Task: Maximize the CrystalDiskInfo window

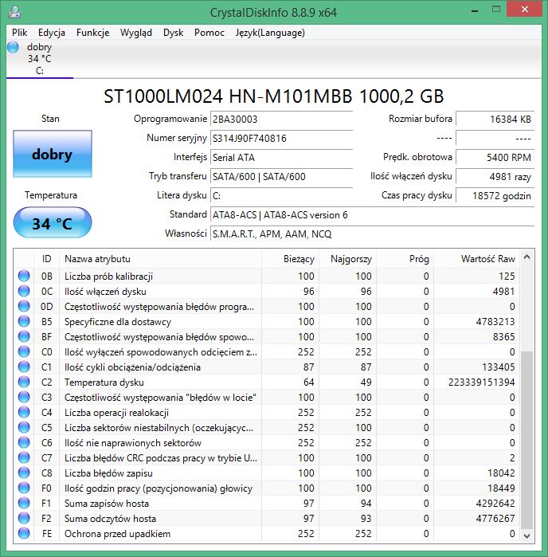Action: click(x=496, y=10)
